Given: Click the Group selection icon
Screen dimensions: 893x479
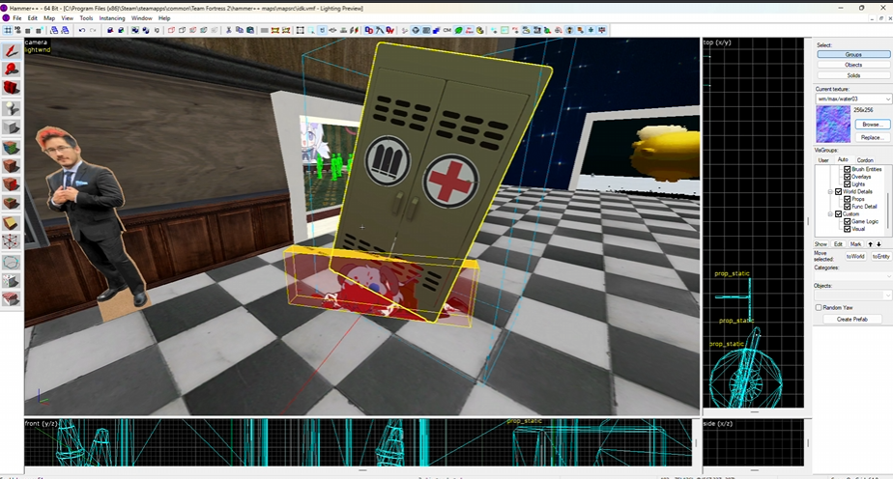Looking at the screenshot, I should 135,30.
